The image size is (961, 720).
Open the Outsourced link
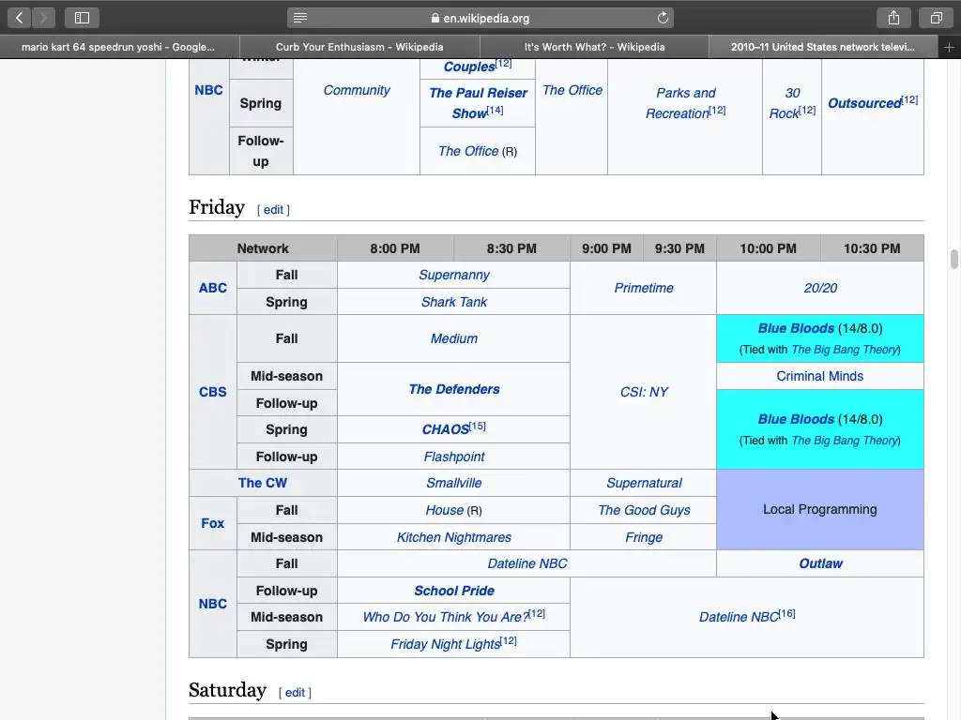pyautogui.click(x=864, y=103)
